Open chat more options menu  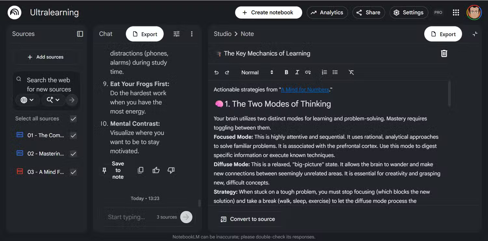click(x=192, y=34)
